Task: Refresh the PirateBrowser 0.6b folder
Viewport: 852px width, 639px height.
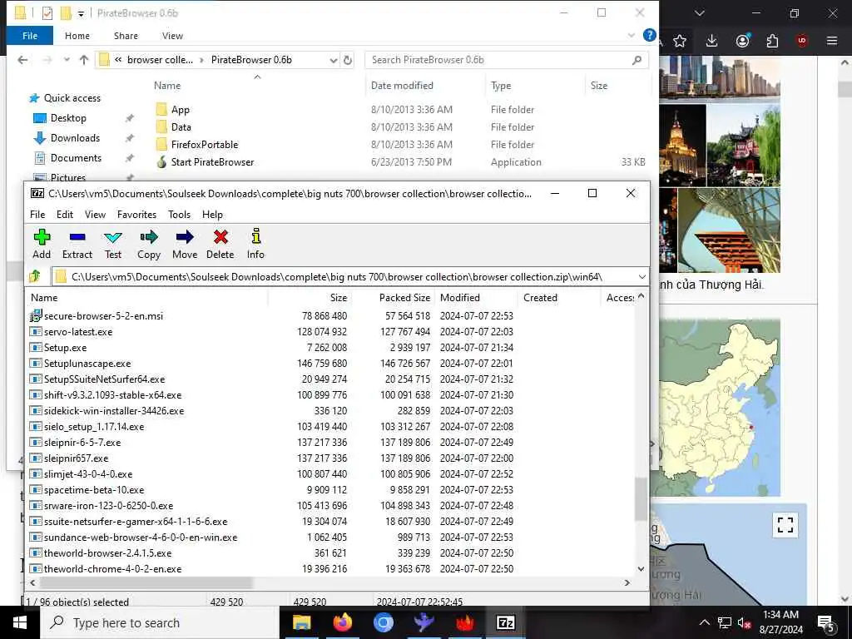Action: pos(348,60)
